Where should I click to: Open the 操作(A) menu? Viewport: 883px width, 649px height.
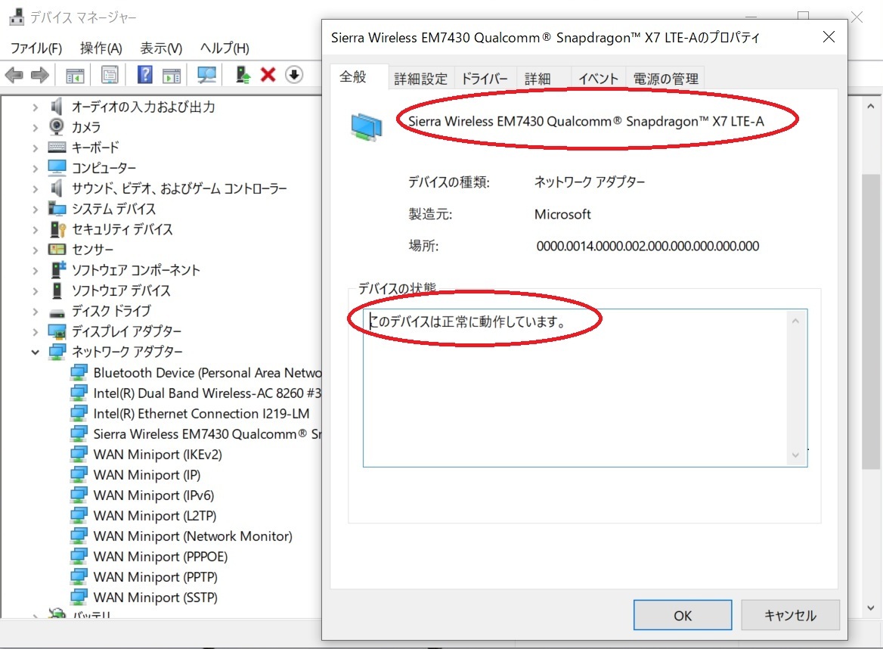101,48
